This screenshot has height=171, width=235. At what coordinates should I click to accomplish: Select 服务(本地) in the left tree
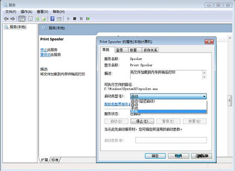tap(15, 27)
